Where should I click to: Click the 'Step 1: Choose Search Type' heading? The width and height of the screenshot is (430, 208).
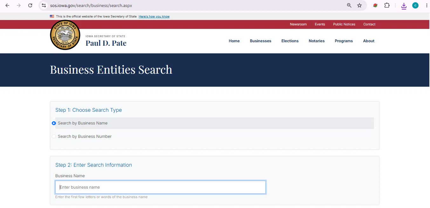[x=89, y=110]
